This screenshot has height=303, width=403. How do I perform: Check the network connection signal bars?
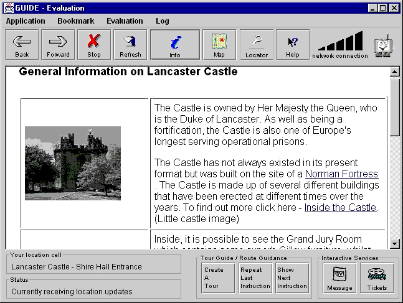340,41
